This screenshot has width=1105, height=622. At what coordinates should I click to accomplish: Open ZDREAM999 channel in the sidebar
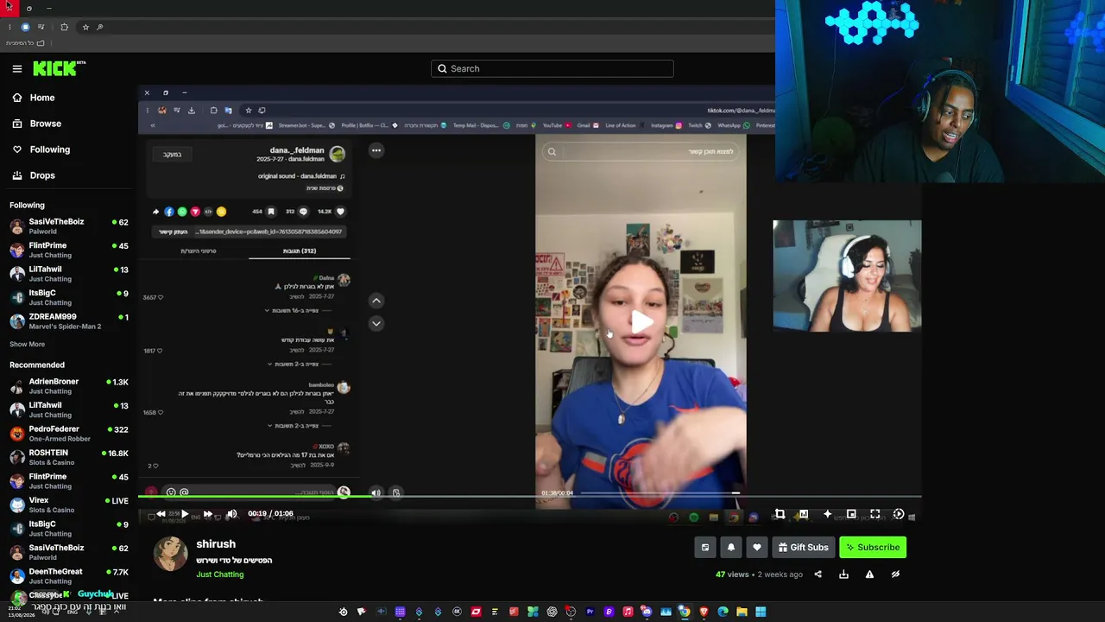(69, 321)
